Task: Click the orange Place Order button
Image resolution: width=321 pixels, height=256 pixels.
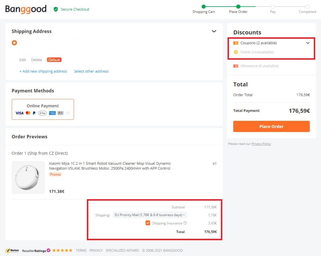Action: click(x=271, y=126)
